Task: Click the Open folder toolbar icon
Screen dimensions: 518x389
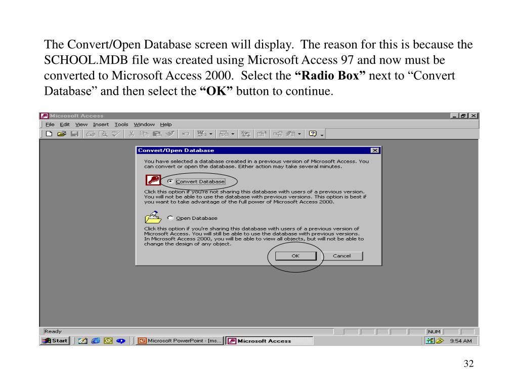Action: tap(62, 134)
